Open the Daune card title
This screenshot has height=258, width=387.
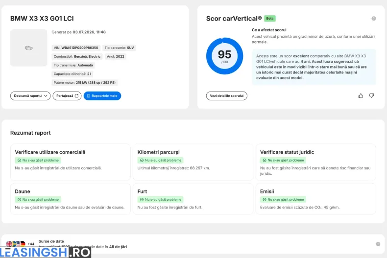point(23,191)
